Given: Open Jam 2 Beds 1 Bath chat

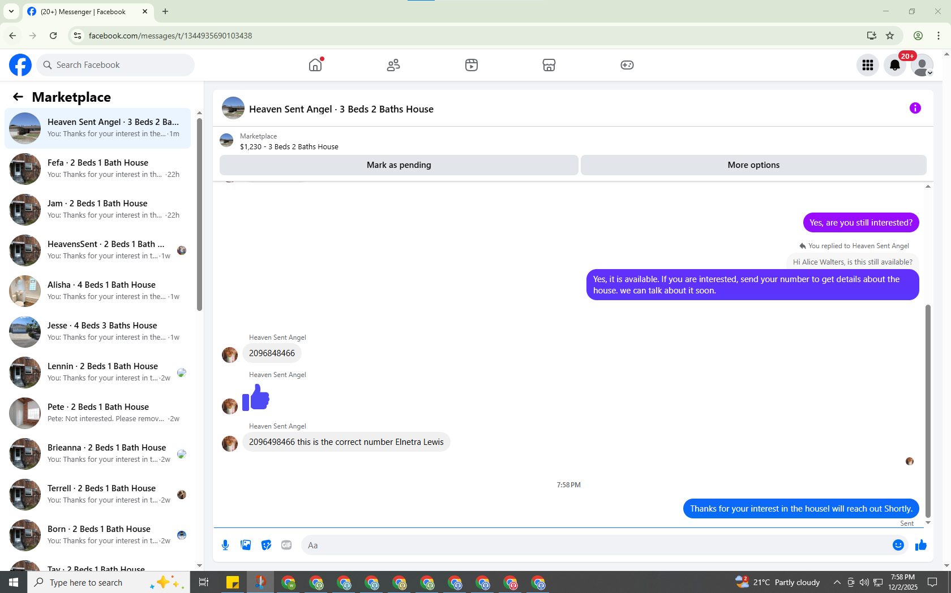Looking at the screenshot, I should click(97, 210).
